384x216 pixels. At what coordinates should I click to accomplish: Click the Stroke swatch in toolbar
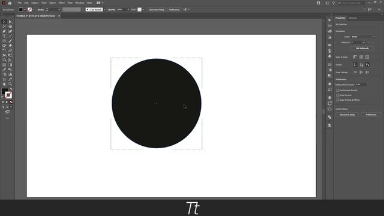(x=8, y=95)
